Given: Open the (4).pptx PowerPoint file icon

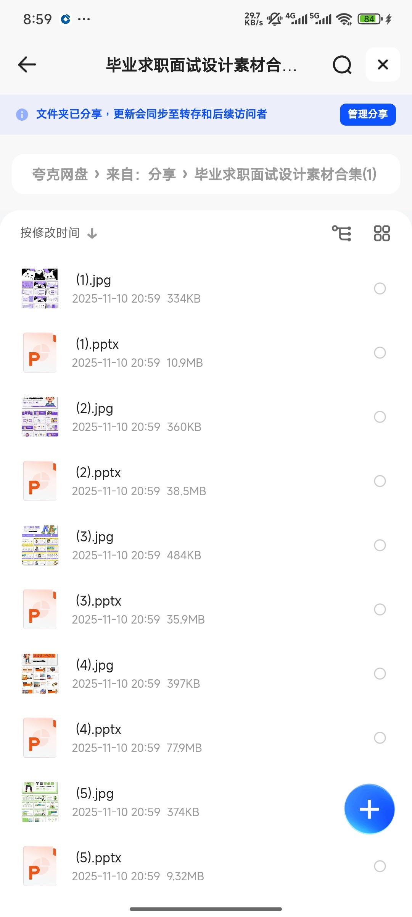Looking at the screenshot, I should 40,737.
